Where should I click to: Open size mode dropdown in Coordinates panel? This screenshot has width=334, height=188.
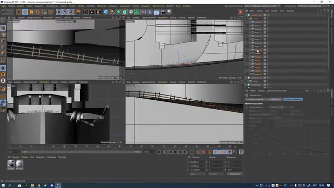216,174
